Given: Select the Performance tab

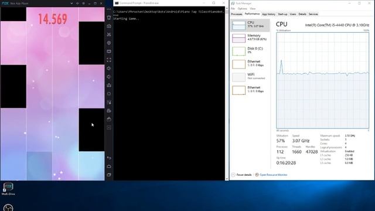Looking at the screenshot, I should (252, 14).
